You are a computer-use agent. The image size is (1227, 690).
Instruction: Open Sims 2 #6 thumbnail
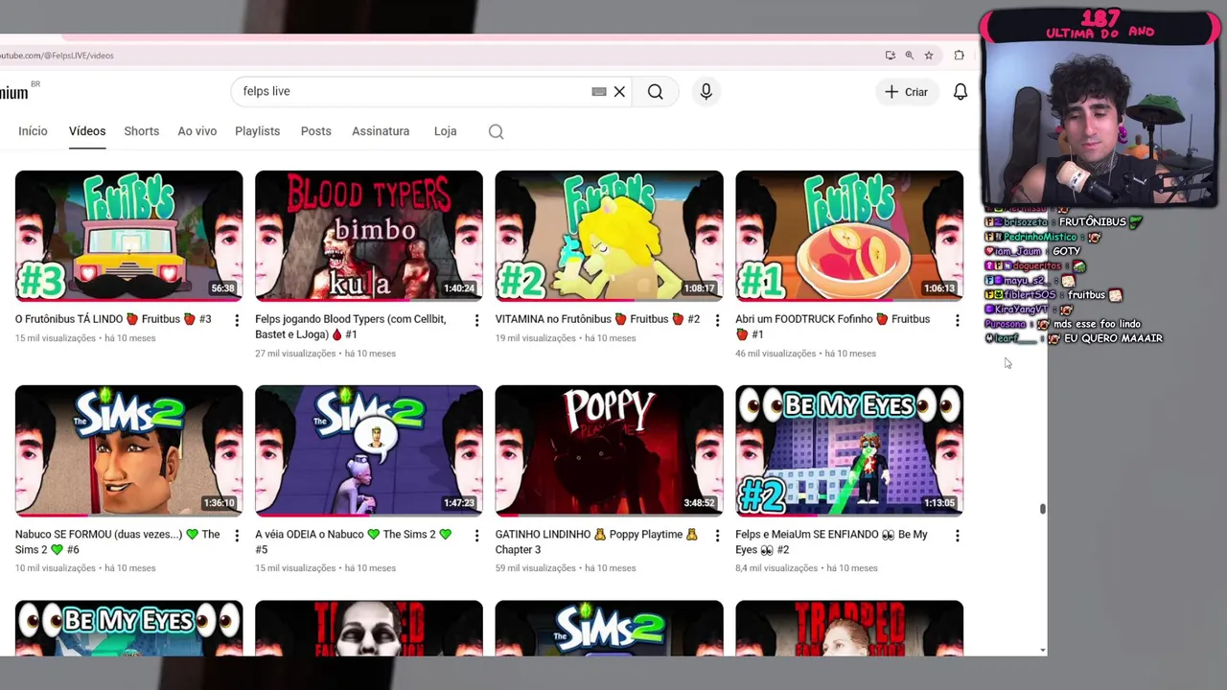(x=128, y=450)
